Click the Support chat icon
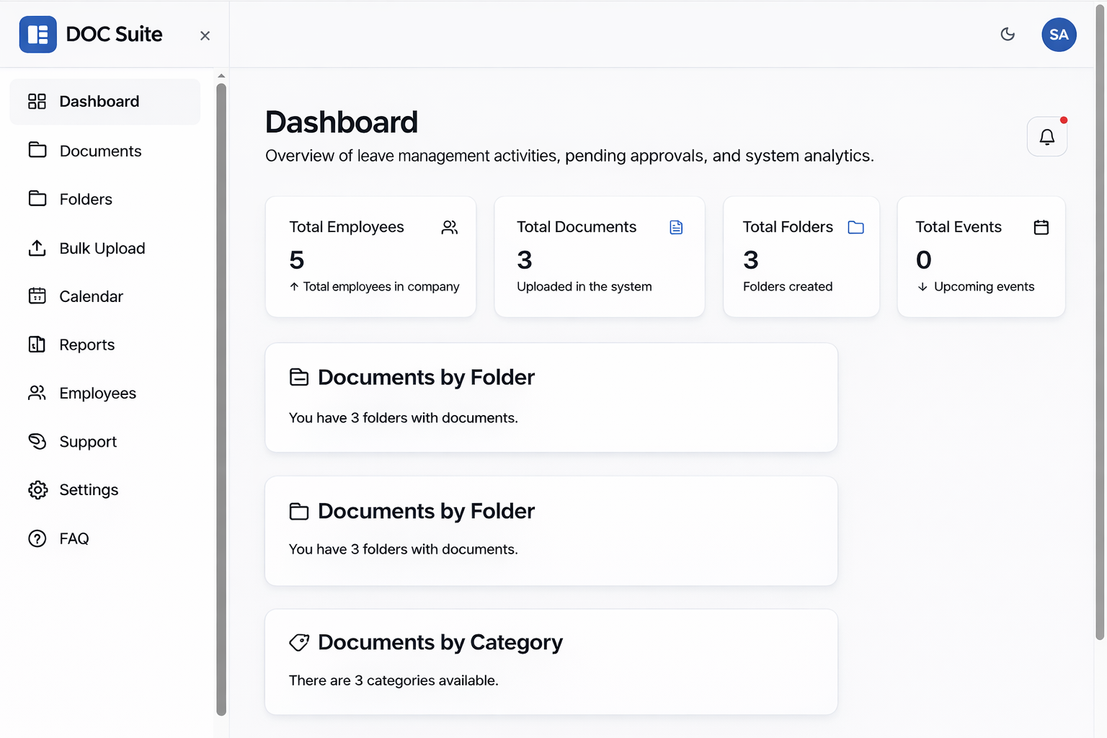The image size is (1107, 738). tap(37, 442)
